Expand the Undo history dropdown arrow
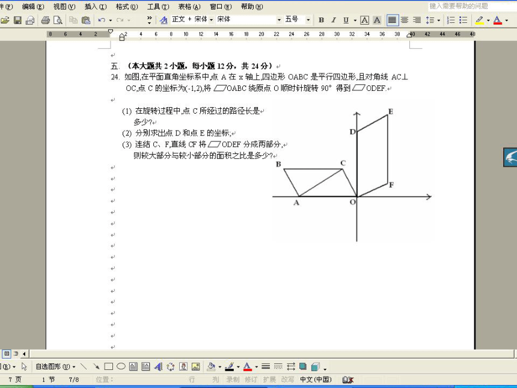This screenshot has width=517, height=388. (111, 20)
